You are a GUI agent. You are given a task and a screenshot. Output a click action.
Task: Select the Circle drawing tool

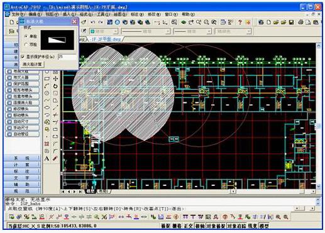pos(47,93)
